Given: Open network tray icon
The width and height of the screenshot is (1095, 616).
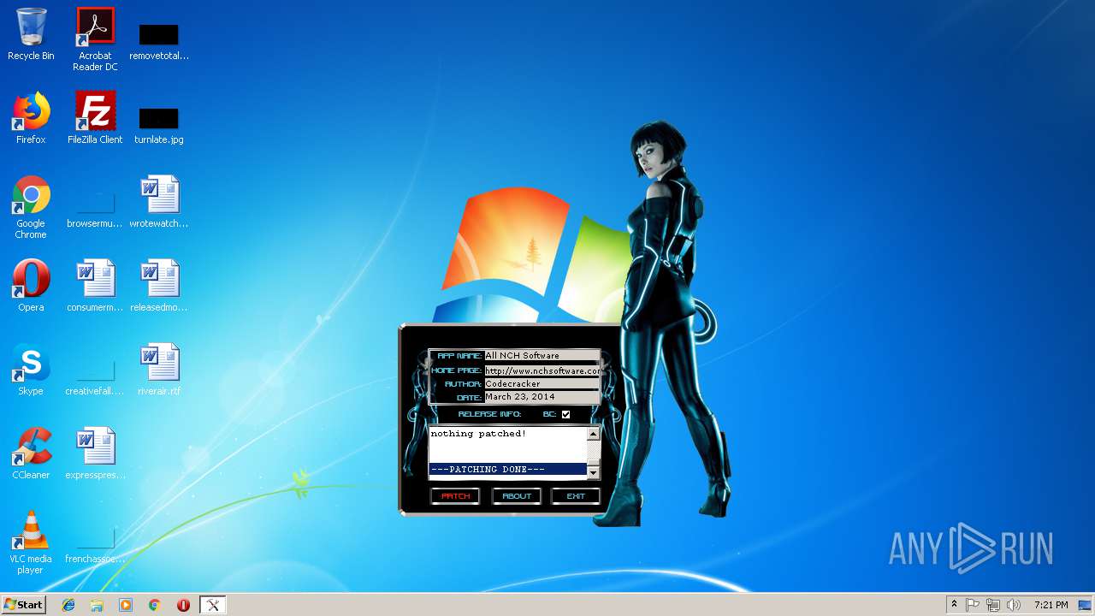Looking at the screenshot, I should tap(993, 605).
